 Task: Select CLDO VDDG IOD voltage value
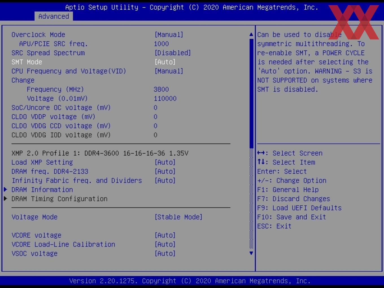point(156,135)
